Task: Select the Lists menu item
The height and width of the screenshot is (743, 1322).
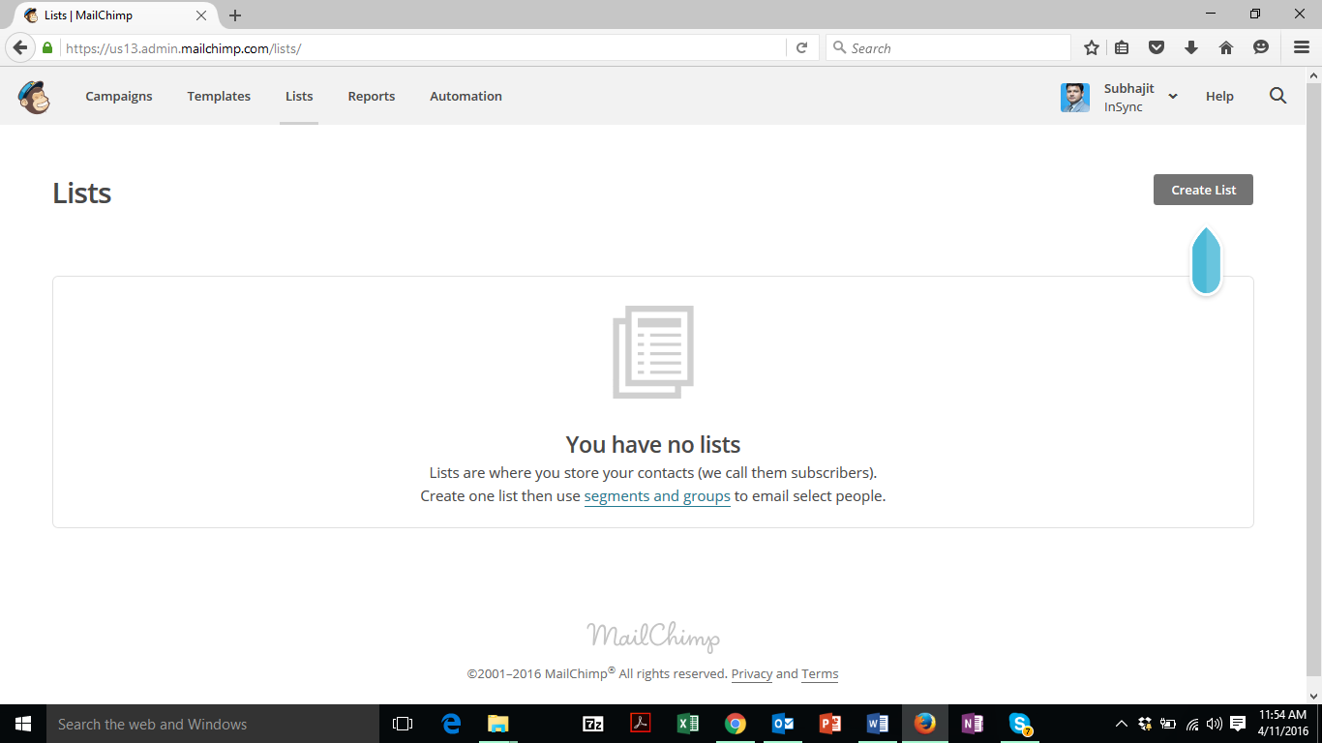Action: point(299,96)
